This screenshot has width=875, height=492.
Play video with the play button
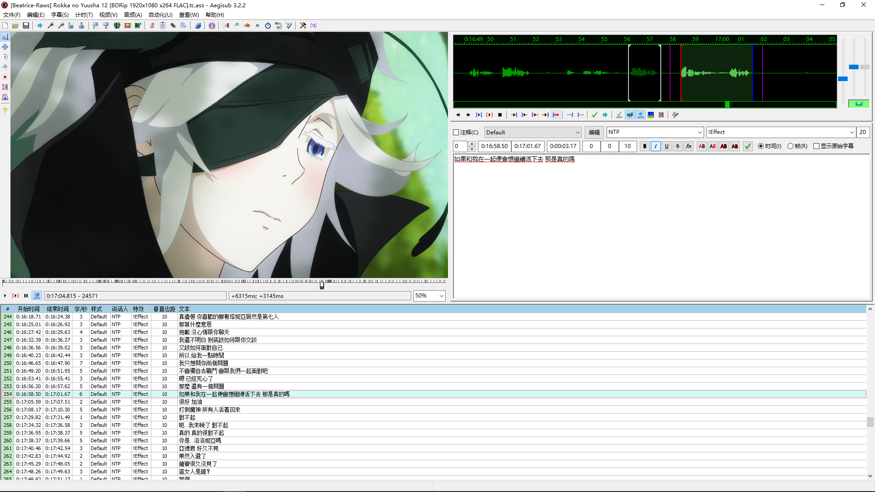(5, 296)
